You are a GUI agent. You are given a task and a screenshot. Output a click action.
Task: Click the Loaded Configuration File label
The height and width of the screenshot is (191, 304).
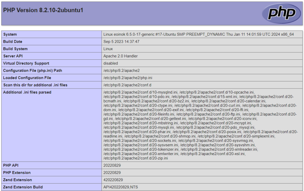click(27, 78)
